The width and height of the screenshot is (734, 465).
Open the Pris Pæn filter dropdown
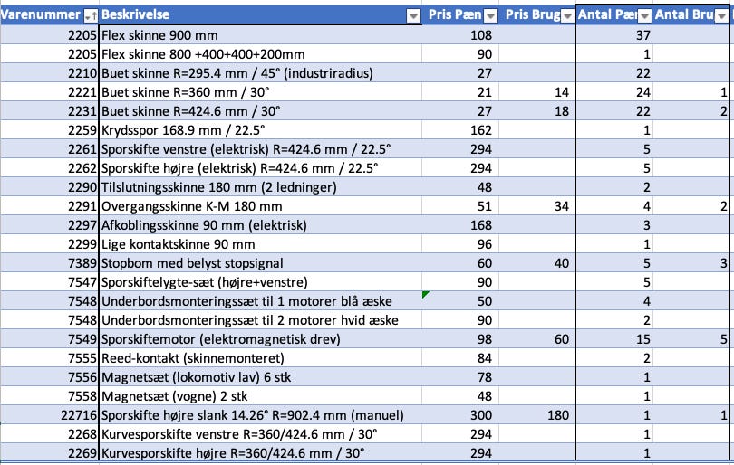pyautogui.click(x=490, y=16)
